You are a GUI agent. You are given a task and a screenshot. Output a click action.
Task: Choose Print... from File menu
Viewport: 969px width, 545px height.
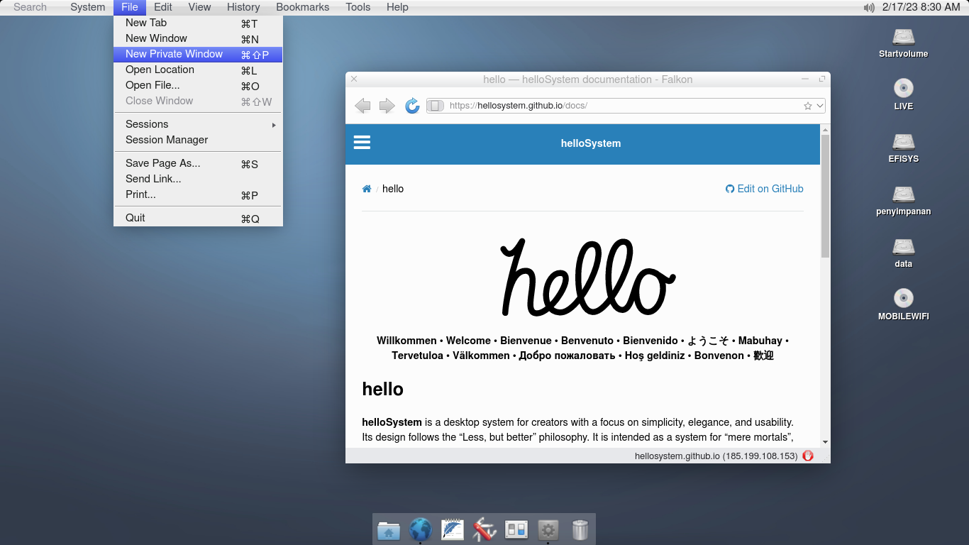coord(198,194)
